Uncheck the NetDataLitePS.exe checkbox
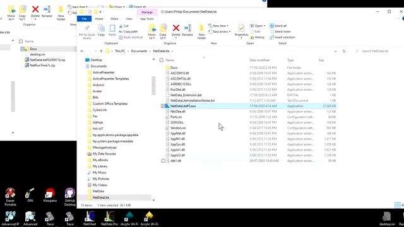 point(163,106)
